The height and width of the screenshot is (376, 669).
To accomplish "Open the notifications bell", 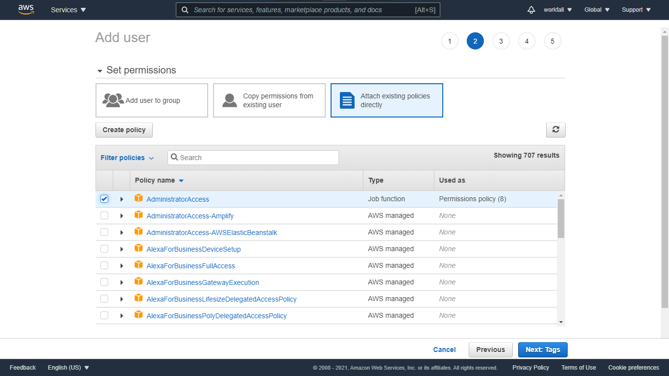I will click(531, 10).
